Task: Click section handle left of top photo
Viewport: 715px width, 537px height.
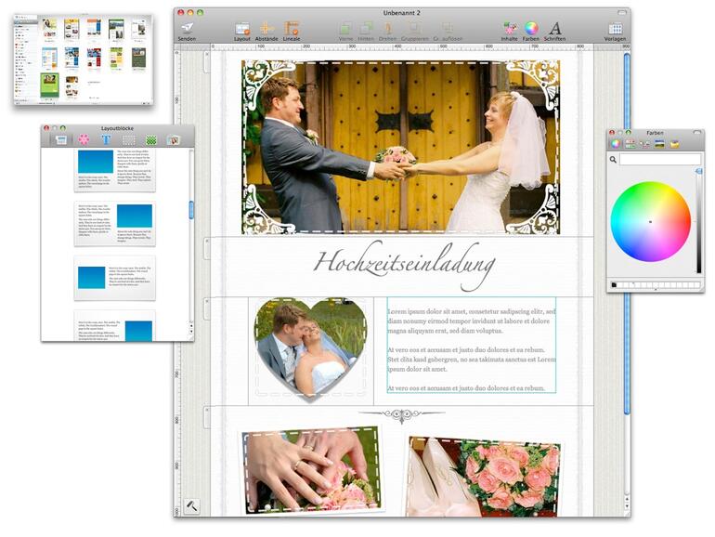Action: pyautogui.click(x=206, y=61)
